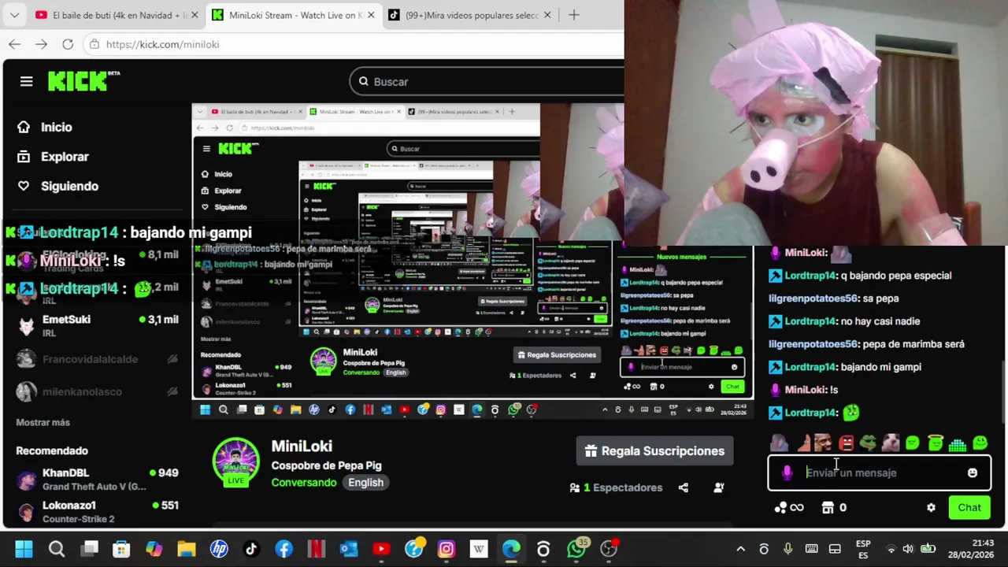1008x567 pixels.
Task: Click Lordtrap14 on 'no hay casi nadie' message
Action: coord(810,321)
